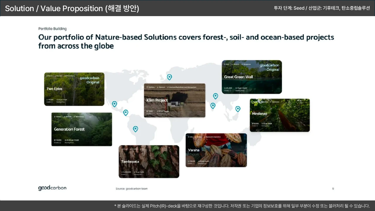This screenshot has height=211, width=375.
Task: Click the 'Source: goodcarbon team' text
Action: (132, 189)
